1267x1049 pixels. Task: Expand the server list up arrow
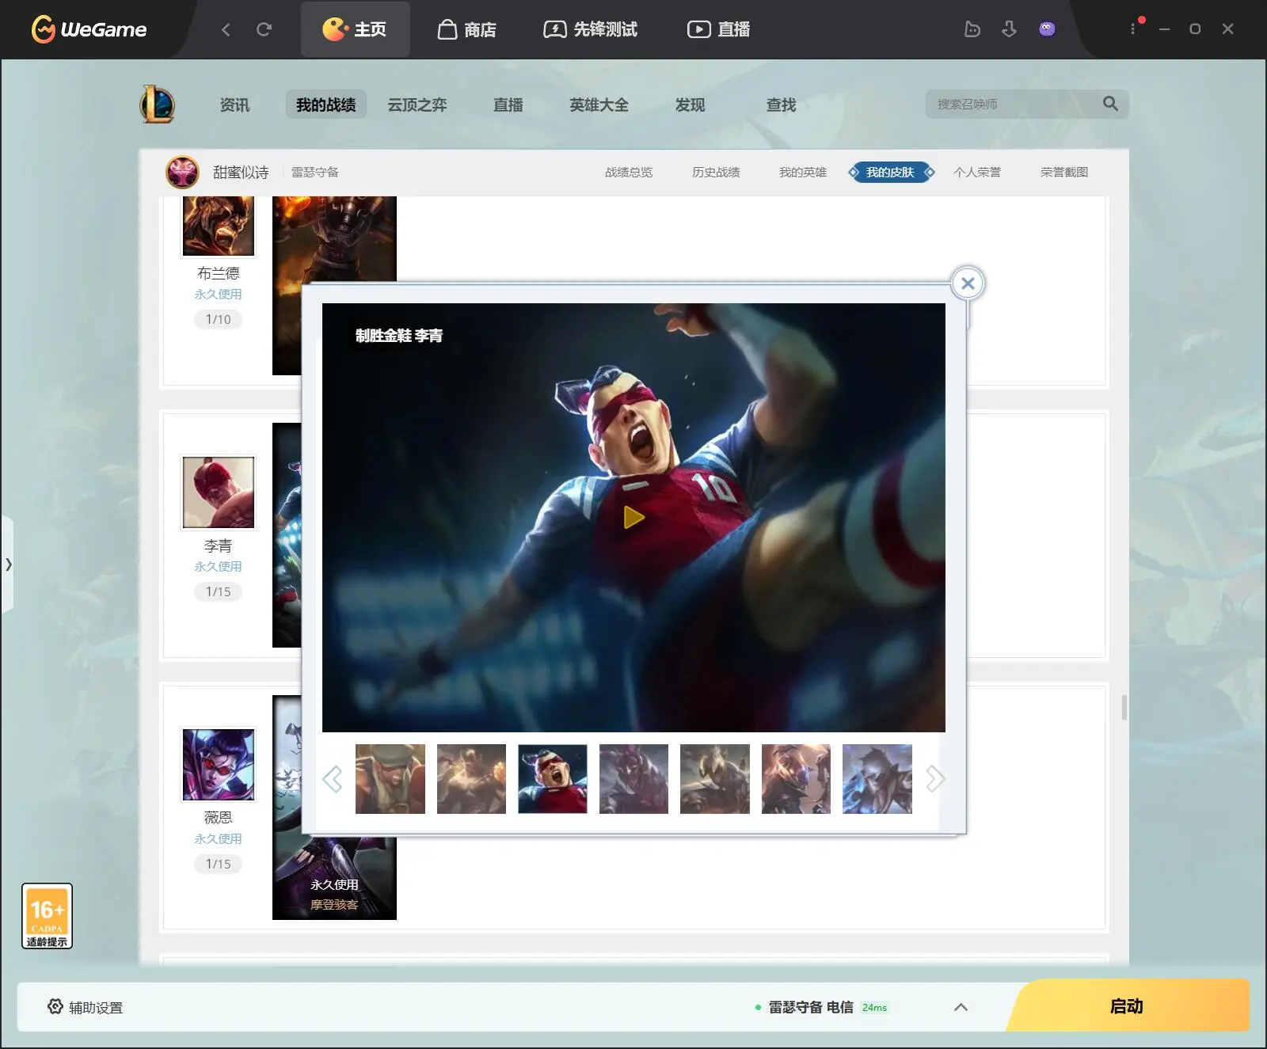961,1007
